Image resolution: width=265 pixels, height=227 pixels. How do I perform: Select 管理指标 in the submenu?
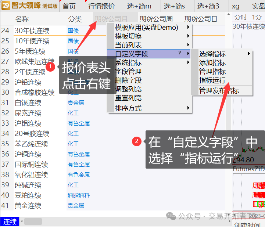pyautogui.click(x=222, y=72)
